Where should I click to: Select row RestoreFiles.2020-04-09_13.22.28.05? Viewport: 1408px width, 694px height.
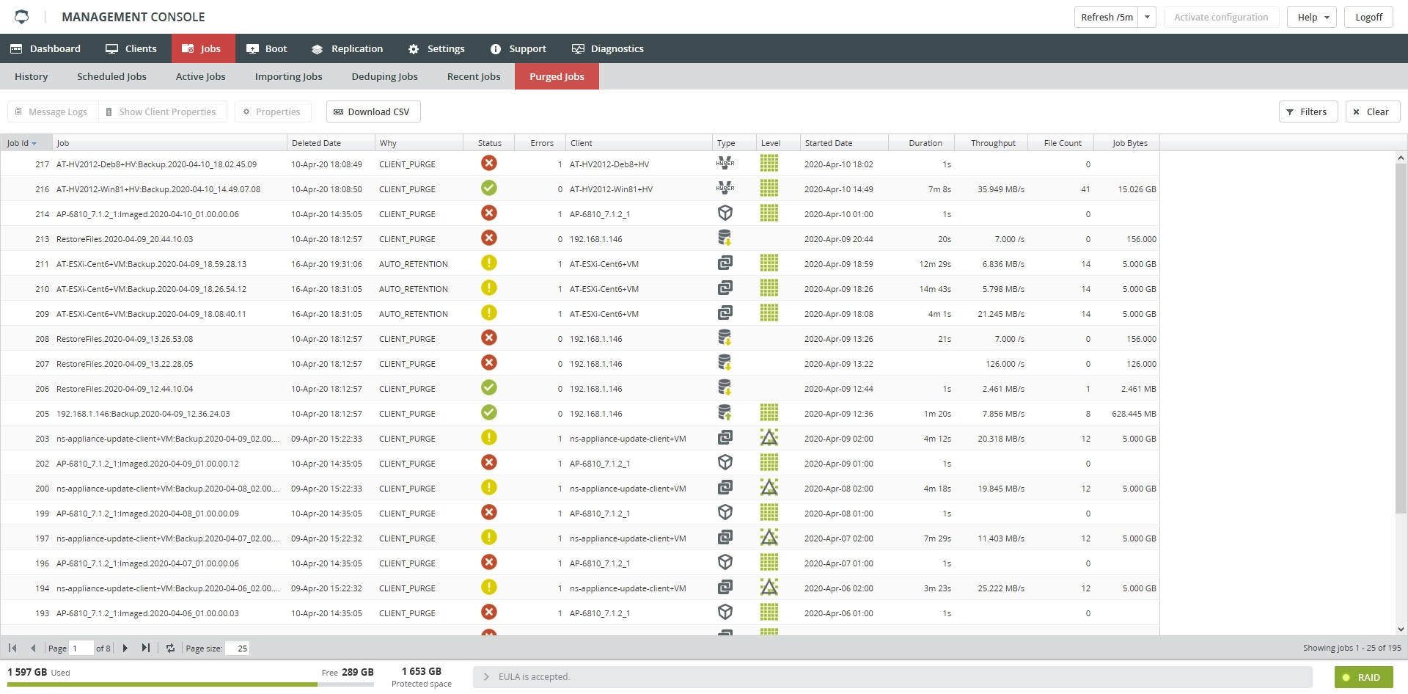pos(580,364)
